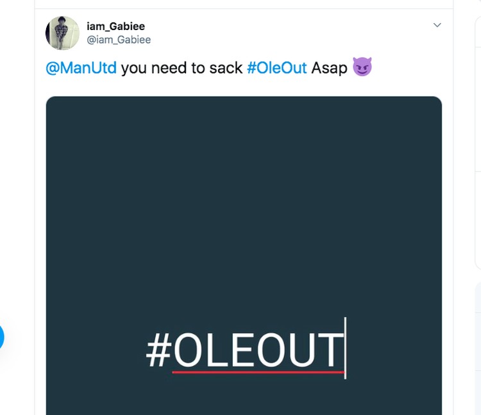481x415 pixels.
Task: Open the attached dark teal image
Action: (244, 256)
